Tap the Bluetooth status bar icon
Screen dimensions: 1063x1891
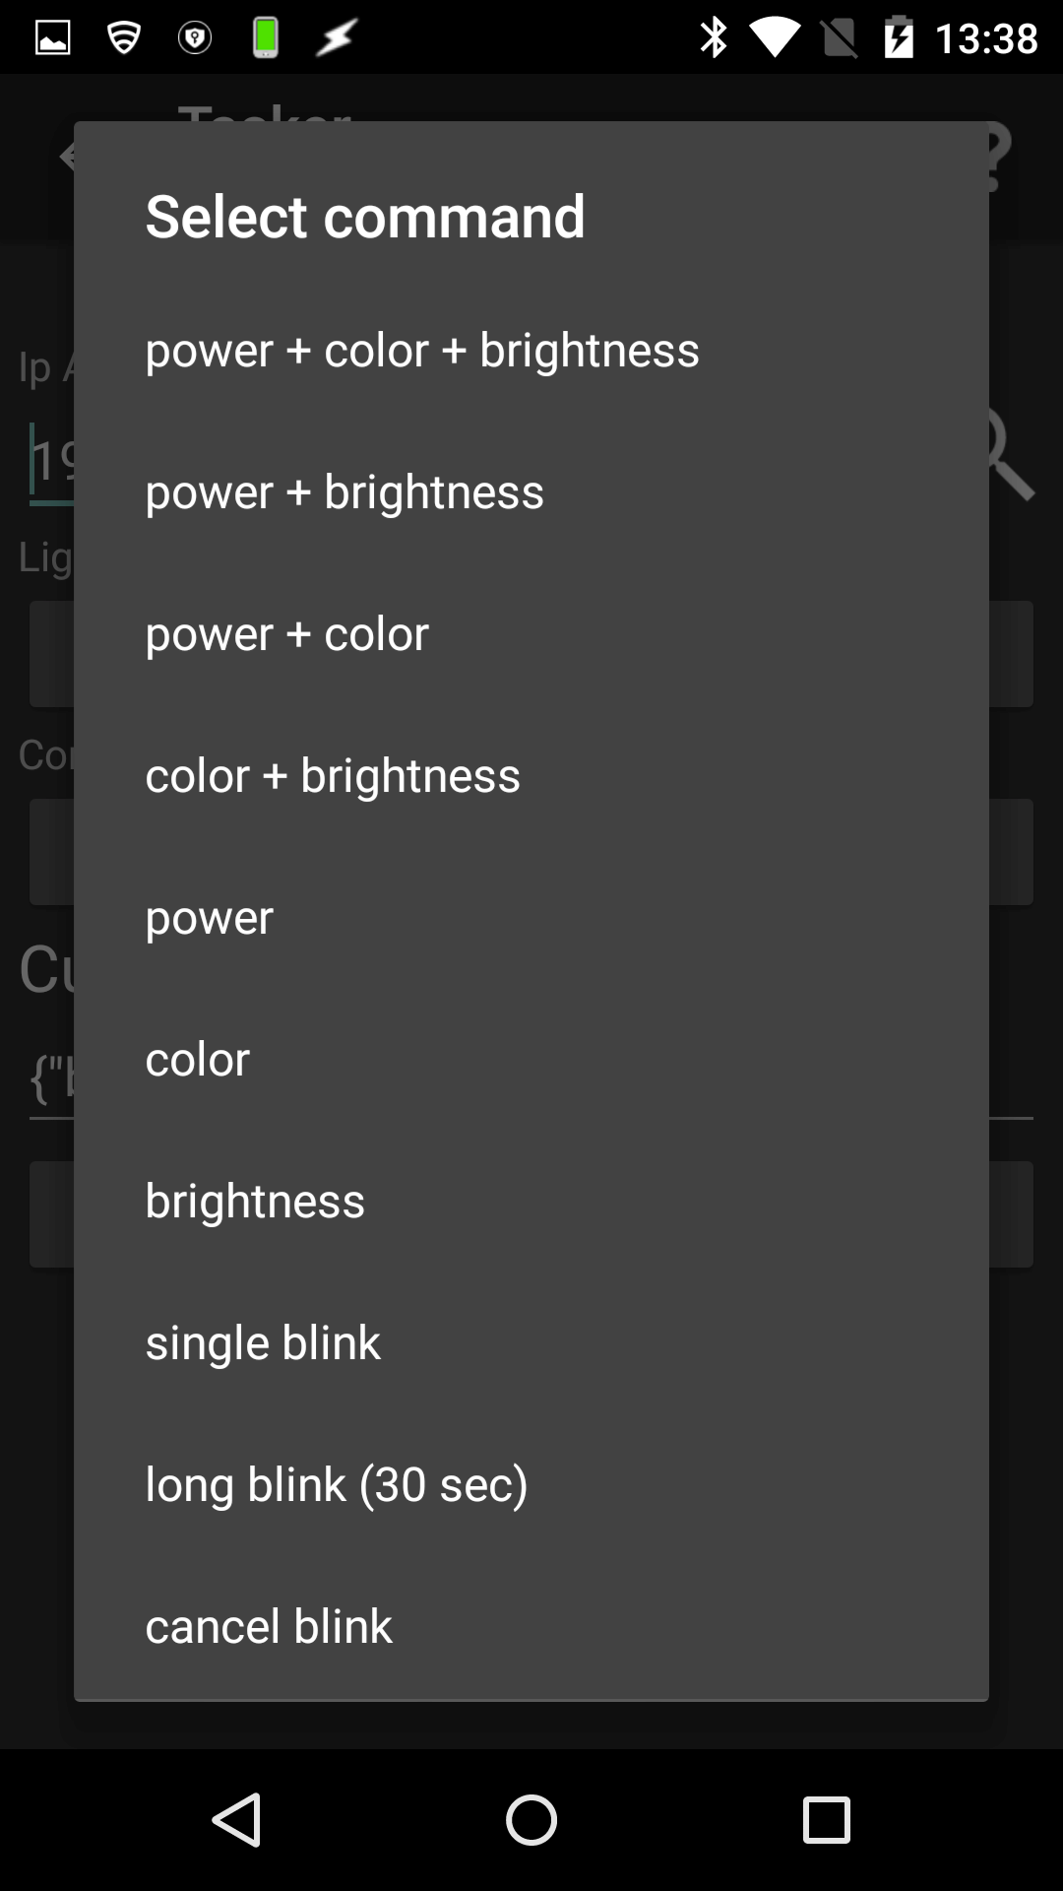tap(714, 37)
